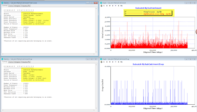Screen dimensions: 197x112
Task: Click the Me toolbar button in Evap graph
Action: 121,62
